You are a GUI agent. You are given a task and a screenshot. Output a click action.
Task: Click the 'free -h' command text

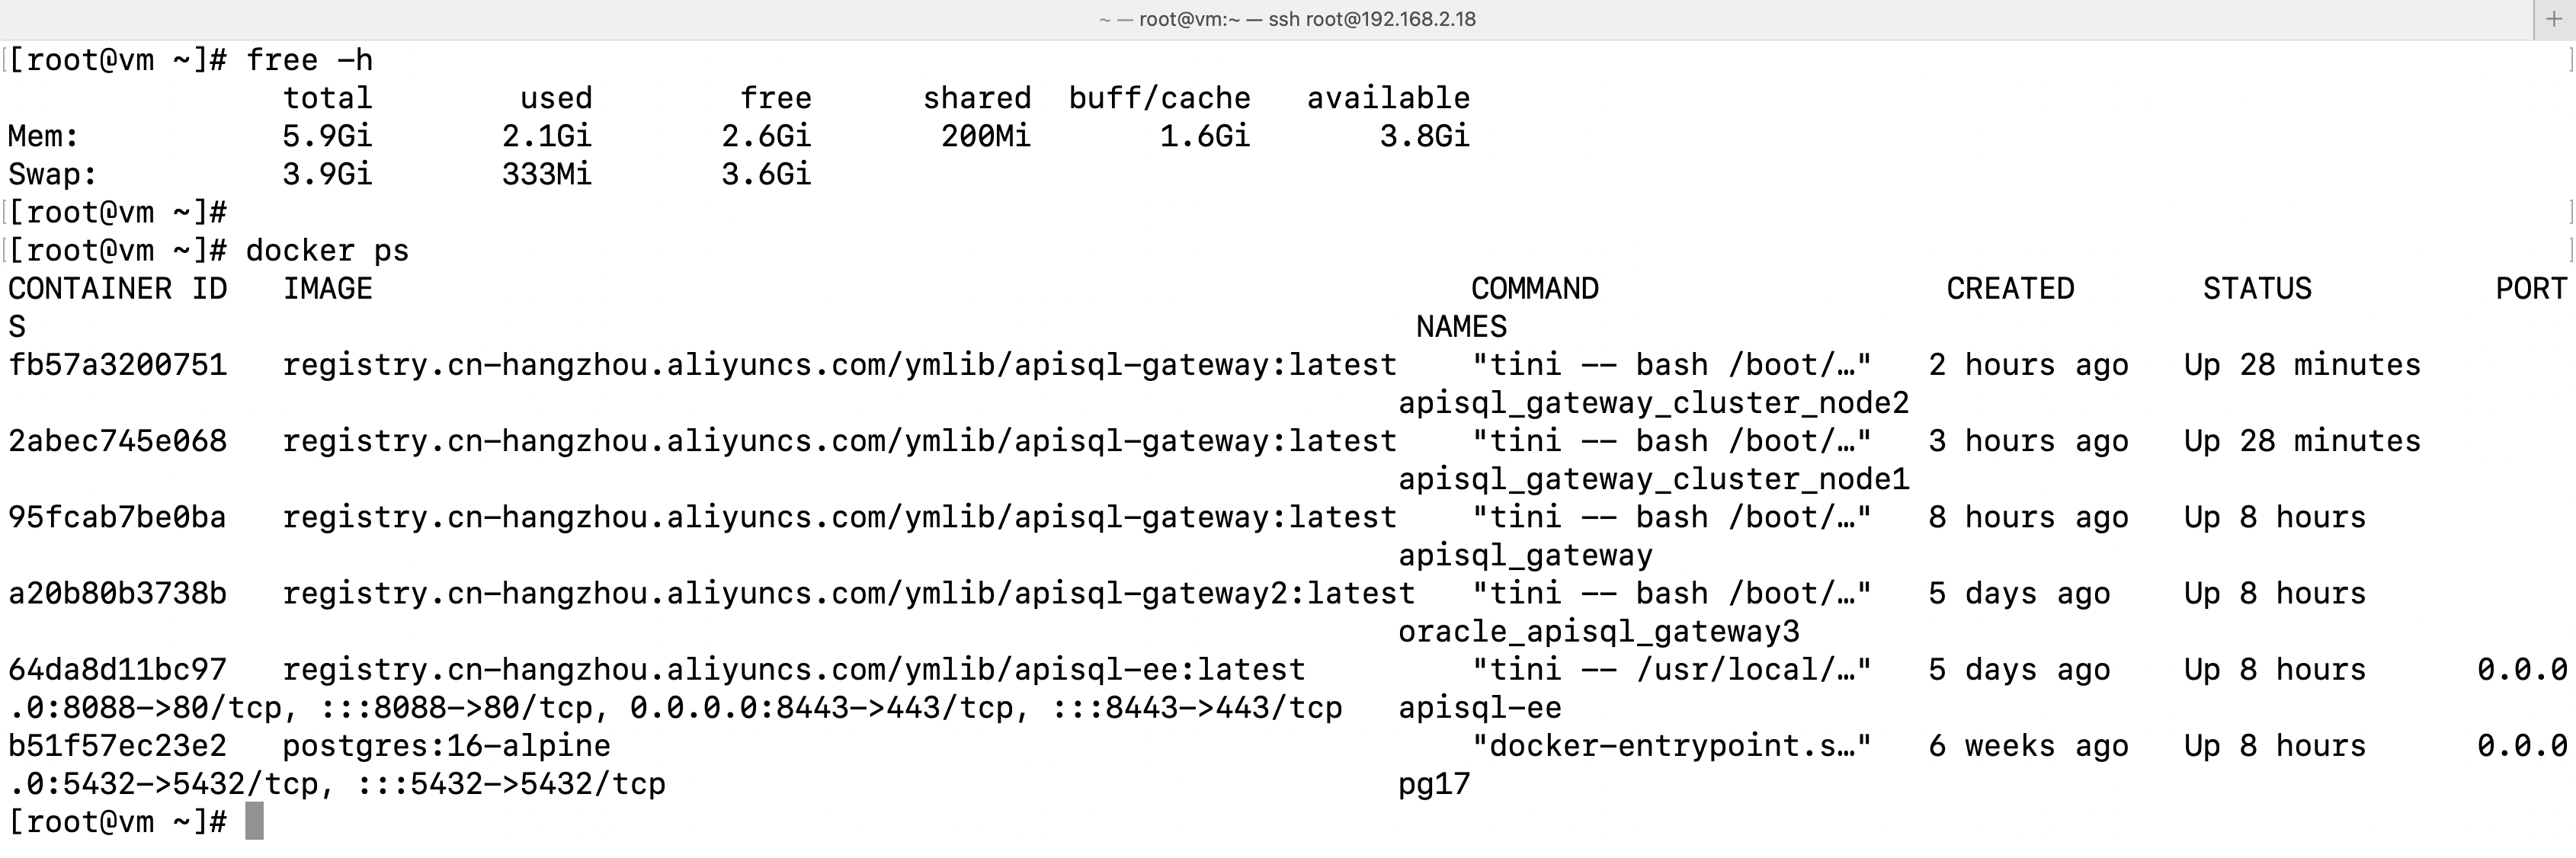tap(309, 60)
